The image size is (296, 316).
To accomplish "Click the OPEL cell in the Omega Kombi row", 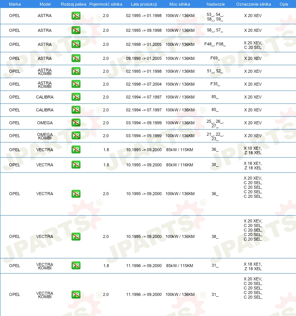I will [x=14, y=136].
